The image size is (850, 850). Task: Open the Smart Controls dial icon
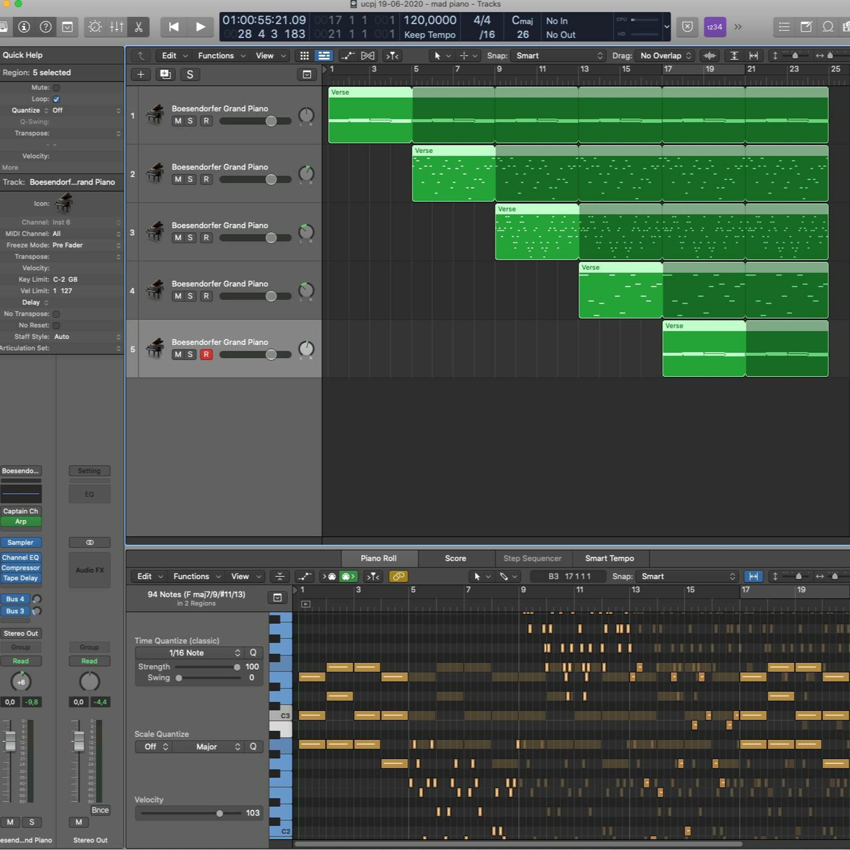[95, 27]
